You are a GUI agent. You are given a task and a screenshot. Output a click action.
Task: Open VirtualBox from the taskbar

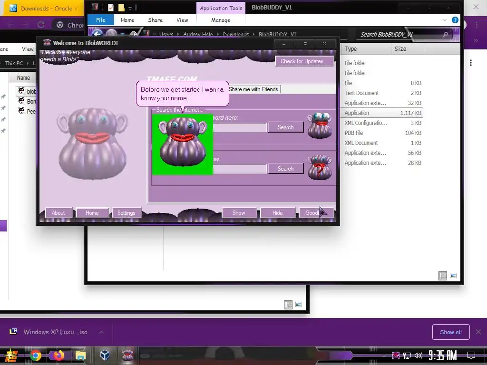click(105, 355)
